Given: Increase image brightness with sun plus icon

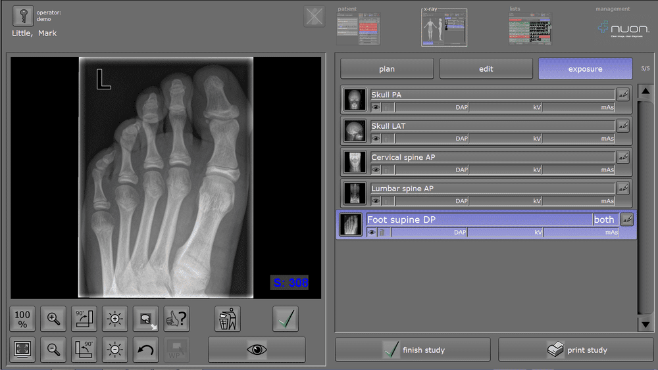Looking at the screenshot, I should point(115,319).
